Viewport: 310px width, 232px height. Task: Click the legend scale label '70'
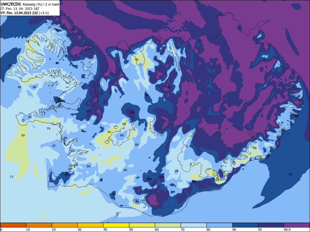click(183, 230)
